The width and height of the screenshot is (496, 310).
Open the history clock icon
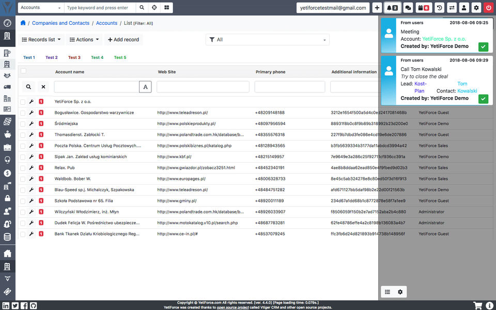pos(439,8)
